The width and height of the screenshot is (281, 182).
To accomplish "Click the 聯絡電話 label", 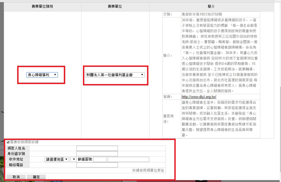I will click(x=16, y=165).
